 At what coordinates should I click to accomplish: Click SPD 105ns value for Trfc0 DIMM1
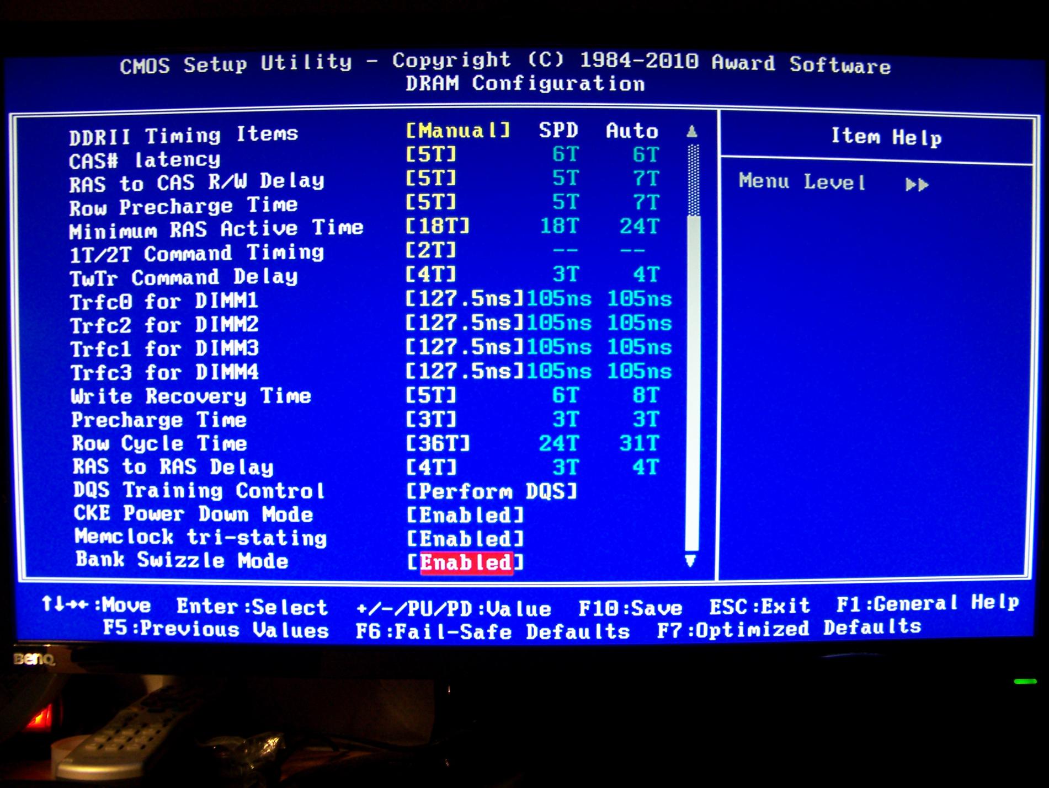point(559,299)
